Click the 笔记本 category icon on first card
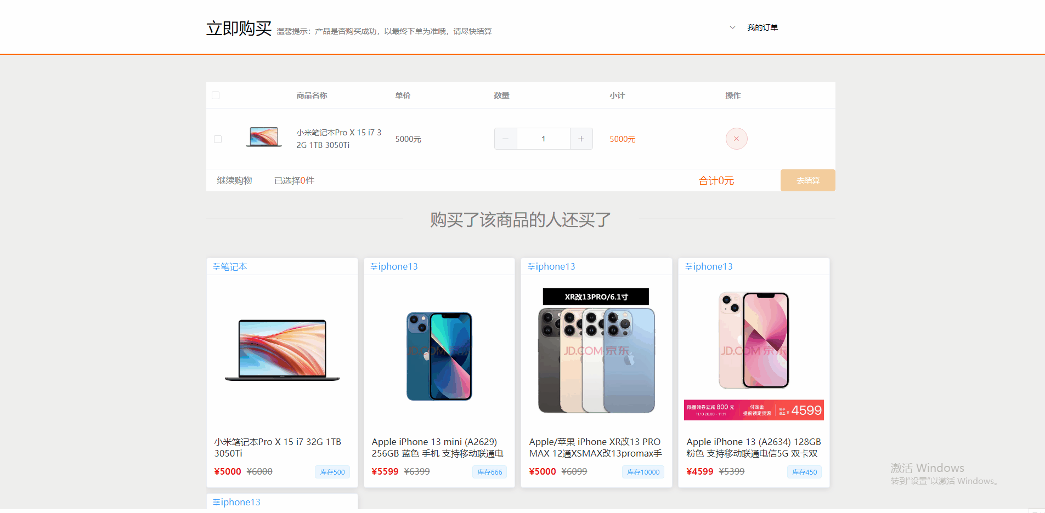Screen dimensions: 1045x513 click(216, 266)
